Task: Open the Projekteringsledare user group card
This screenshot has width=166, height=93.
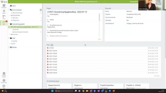Action: [x=111, y=86]
